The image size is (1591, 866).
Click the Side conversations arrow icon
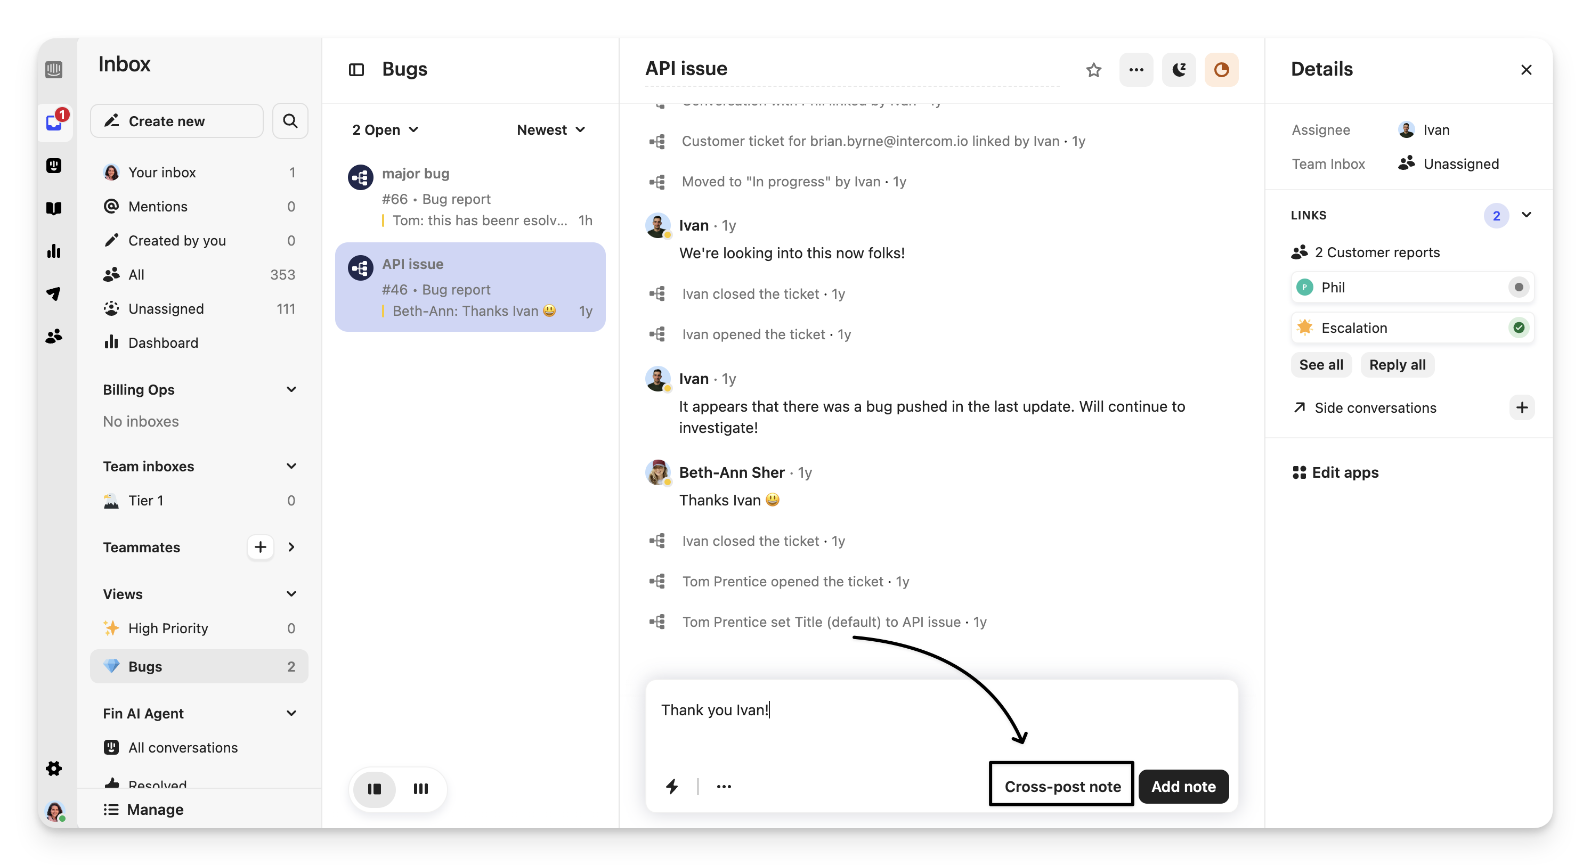point(1299,407)
